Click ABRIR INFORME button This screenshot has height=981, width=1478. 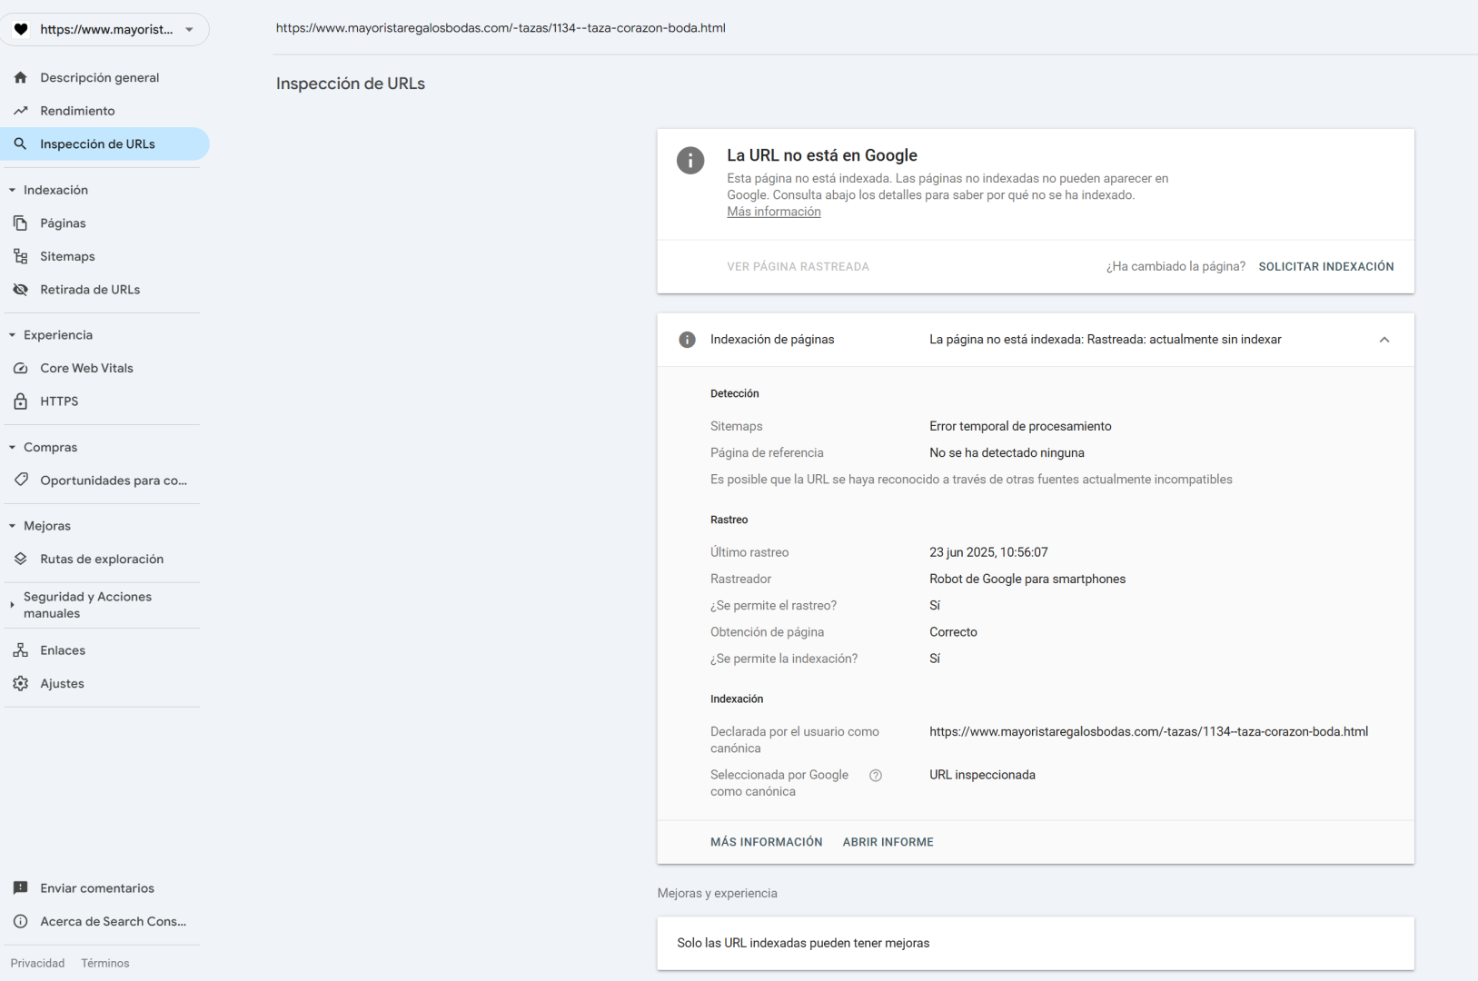(x=888, y=842)
